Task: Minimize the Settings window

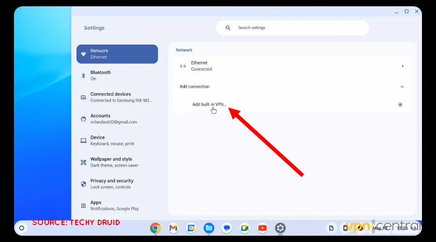Action: click(396, 12)
